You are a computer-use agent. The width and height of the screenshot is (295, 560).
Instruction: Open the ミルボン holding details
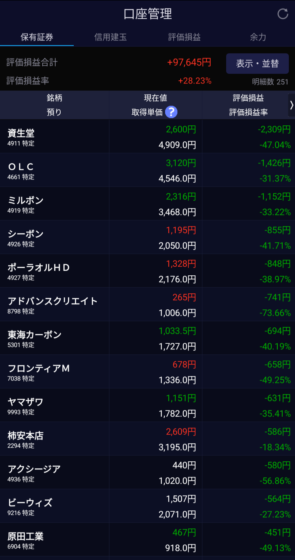point(147,204)
